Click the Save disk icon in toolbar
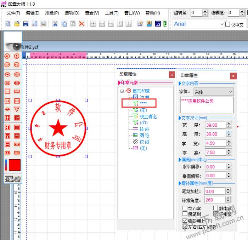Viewport: 248px width, 240px height. coord(26,24)
